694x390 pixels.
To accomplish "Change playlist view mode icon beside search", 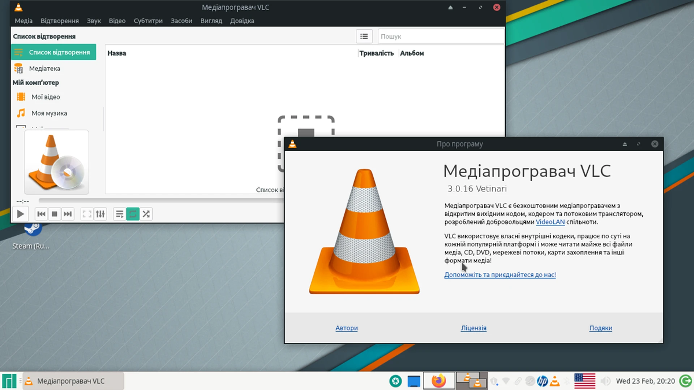I will pyautogui.click(x=364, y=36).
